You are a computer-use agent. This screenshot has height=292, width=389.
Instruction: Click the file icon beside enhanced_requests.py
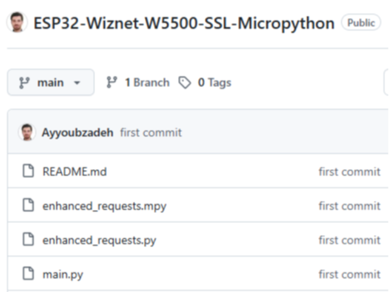pyautogui.click(x=28, y=240)
